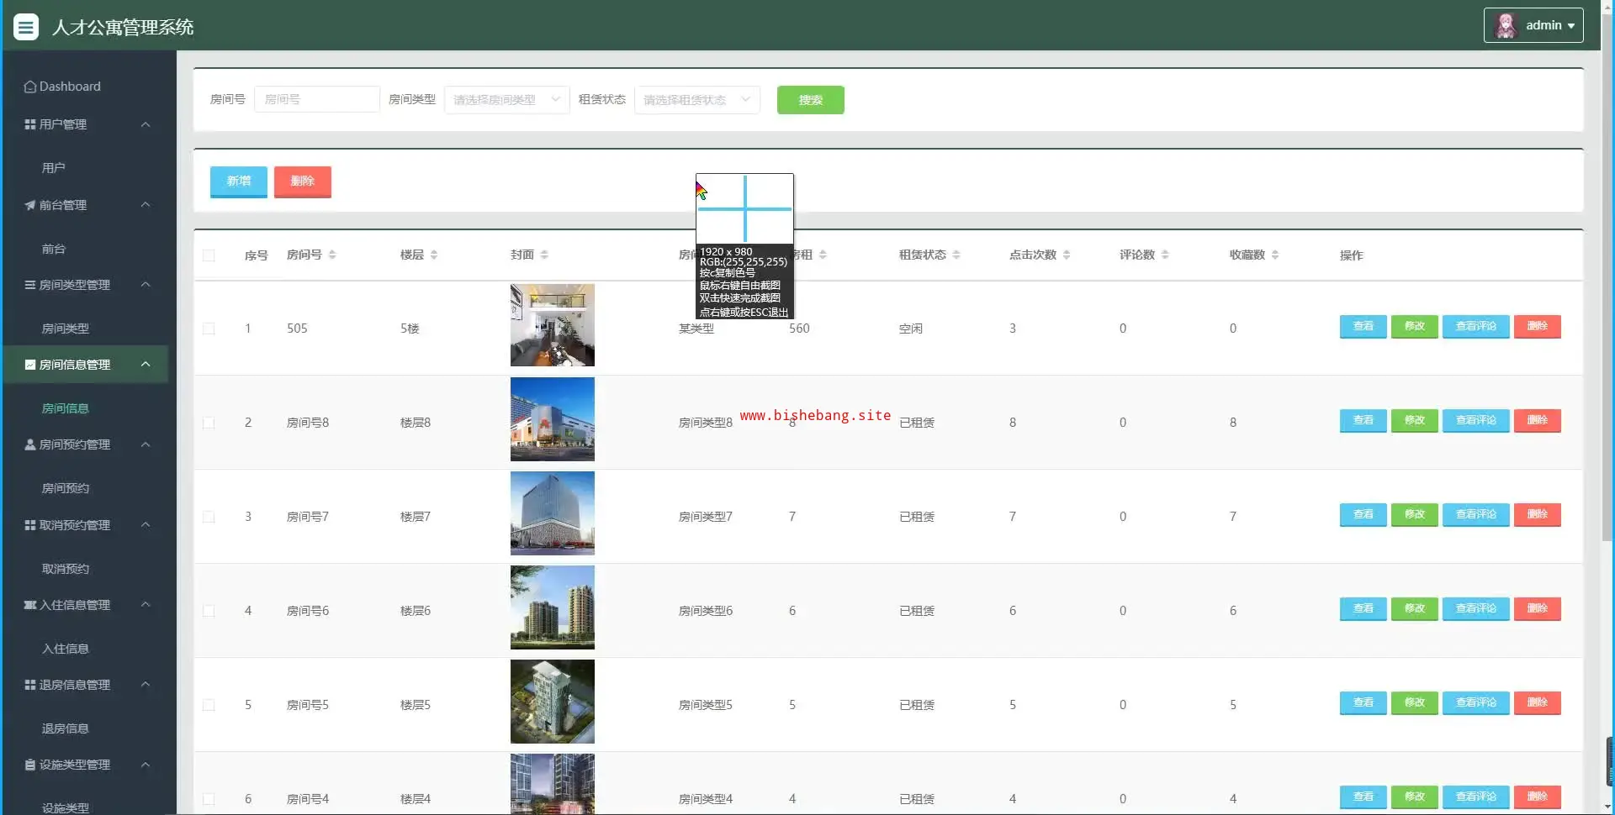The image size is (1615, 815).
Task: Sort by 评论数 column icon
Action: point(1165,255)
